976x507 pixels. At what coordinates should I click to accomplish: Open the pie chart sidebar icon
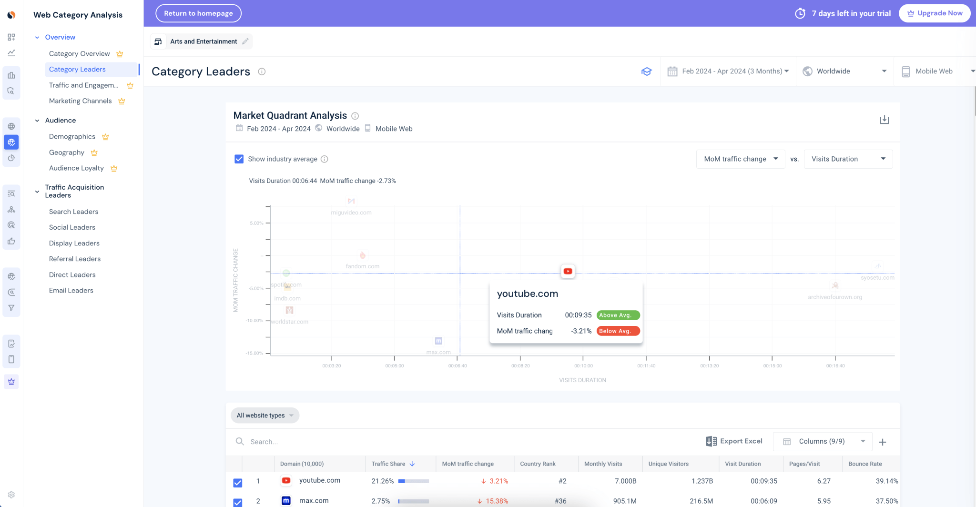pos(11,158)
